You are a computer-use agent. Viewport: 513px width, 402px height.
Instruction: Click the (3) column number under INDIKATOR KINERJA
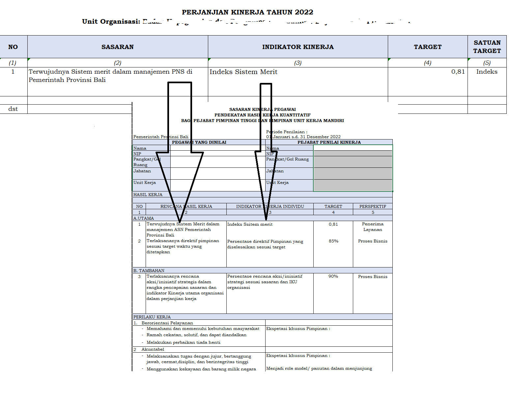point(298,63)
